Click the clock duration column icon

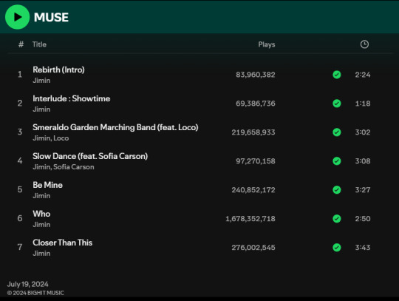[364, 44]
